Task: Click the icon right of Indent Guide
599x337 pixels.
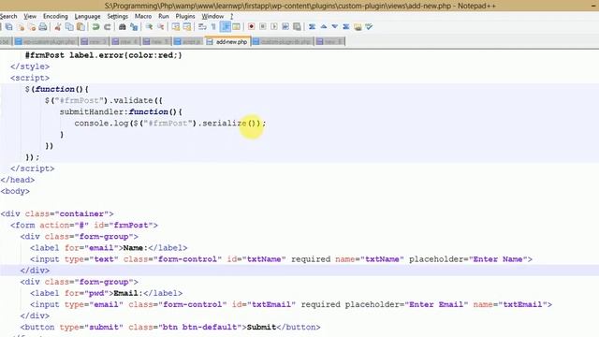Action: click(236, 27)
